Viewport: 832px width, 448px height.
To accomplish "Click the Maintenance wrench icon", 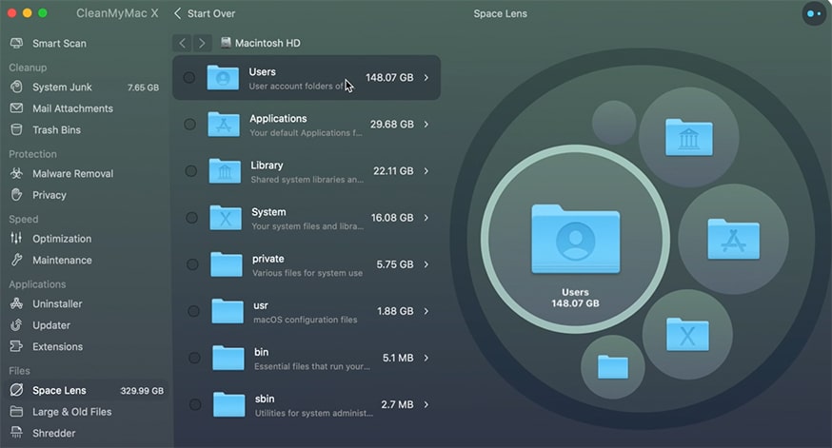I will click(16, 260).
